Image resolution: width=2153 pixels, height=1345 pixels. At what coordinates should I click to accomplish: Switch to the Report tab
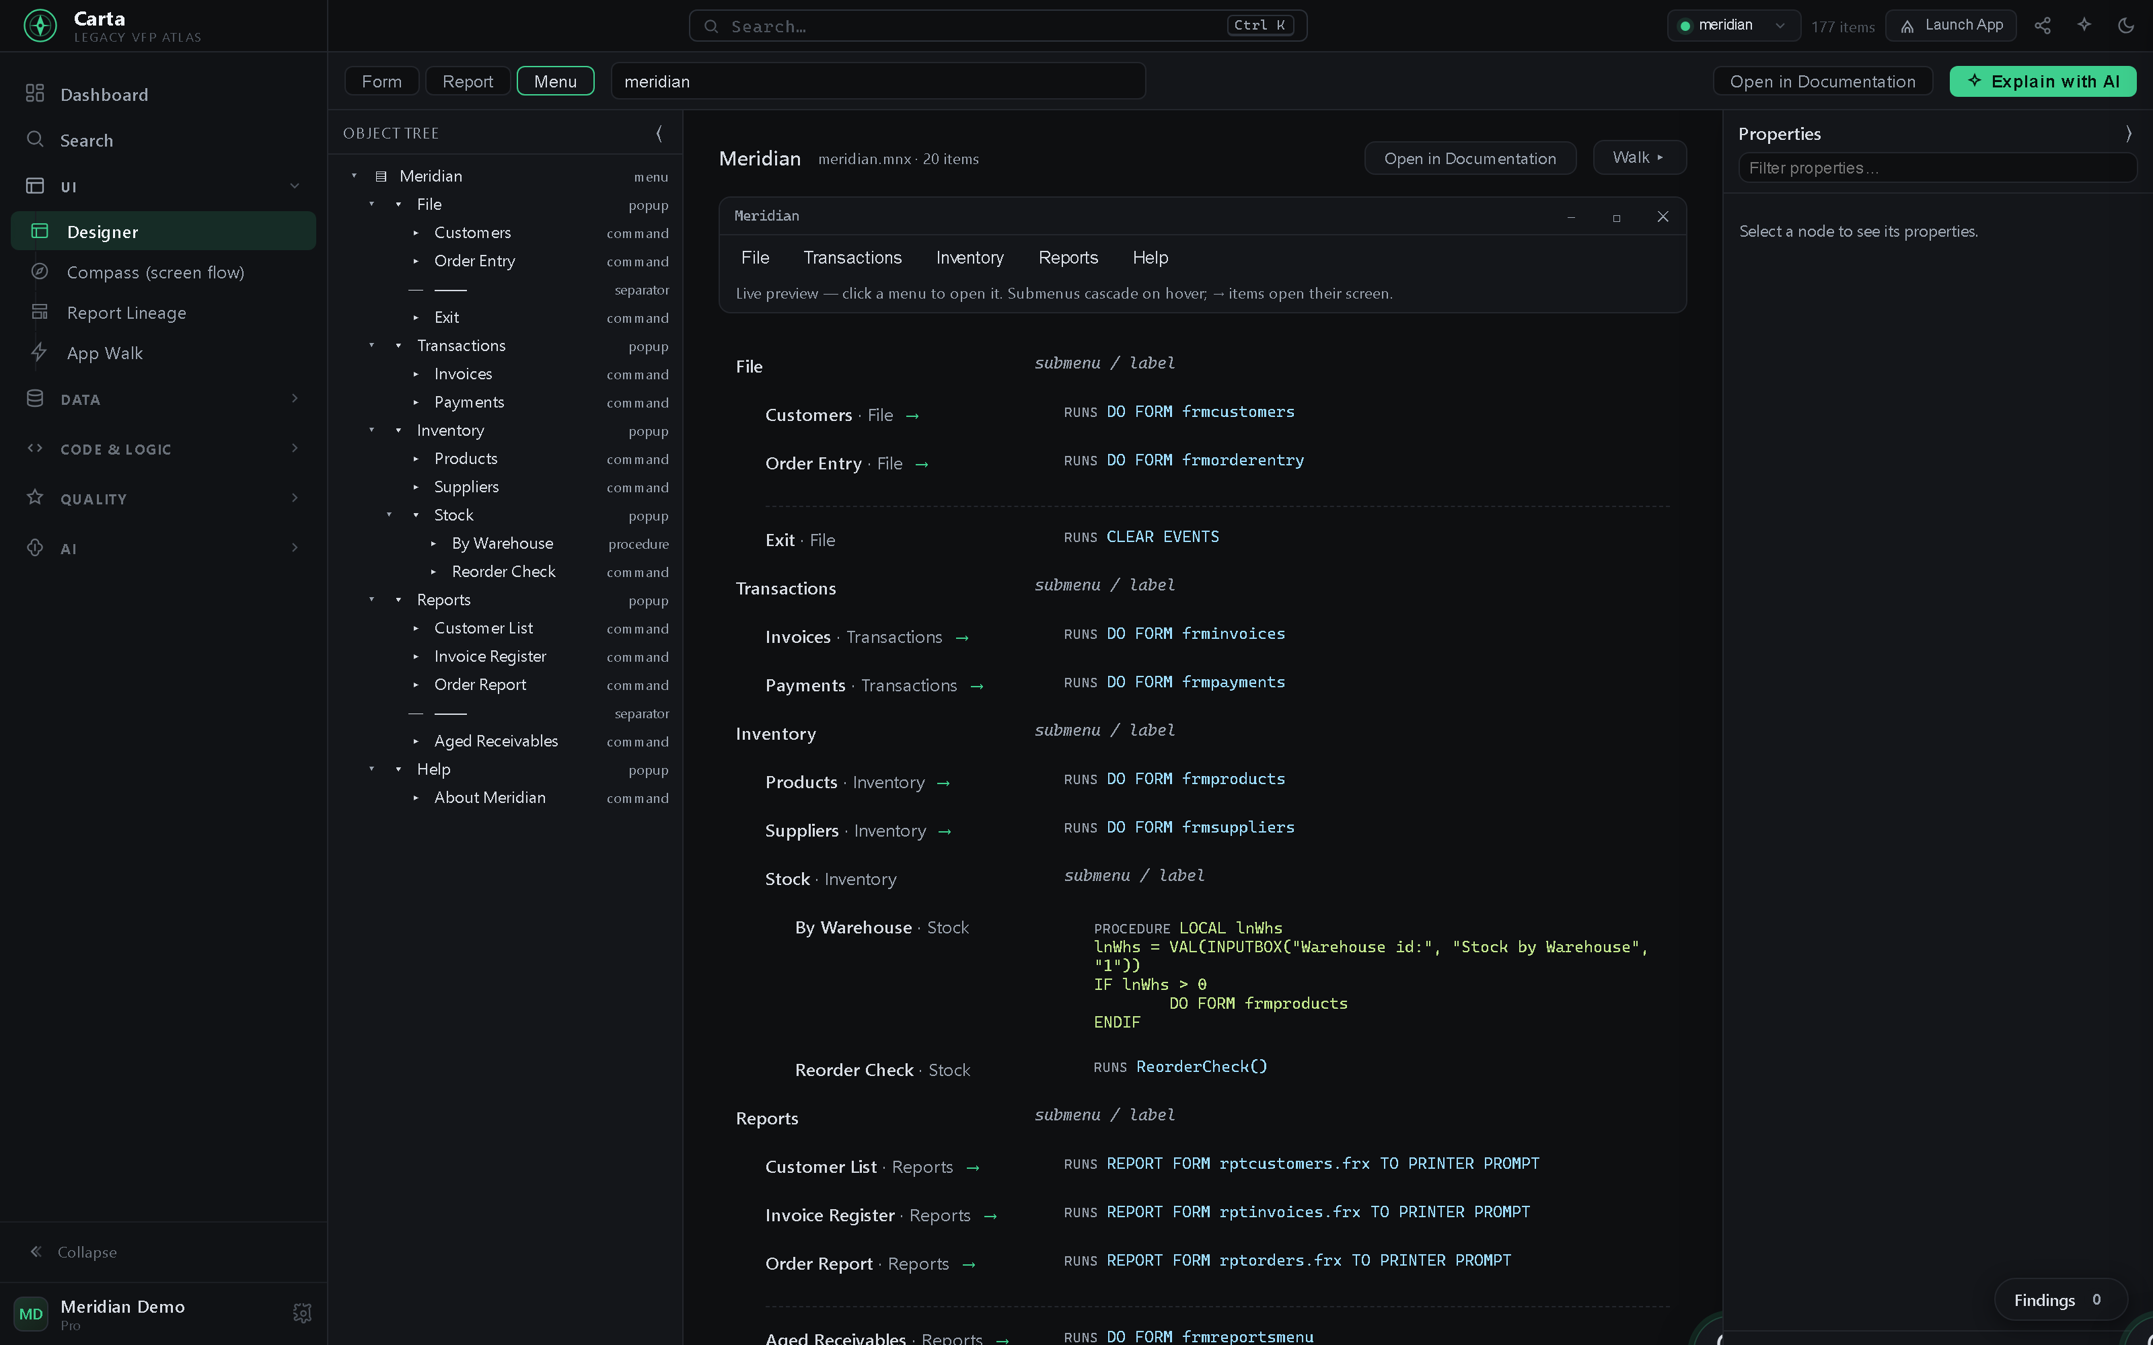(x=468, y=81)
